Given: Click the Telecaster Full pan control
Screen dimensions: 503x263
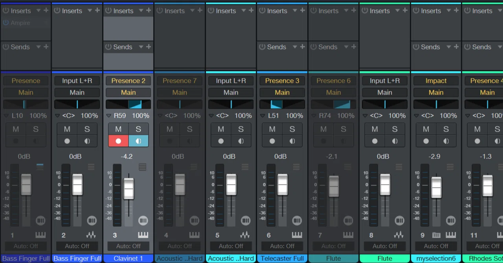Looking at the screenshot, I should pyautogui.click(x=282, y=104).
